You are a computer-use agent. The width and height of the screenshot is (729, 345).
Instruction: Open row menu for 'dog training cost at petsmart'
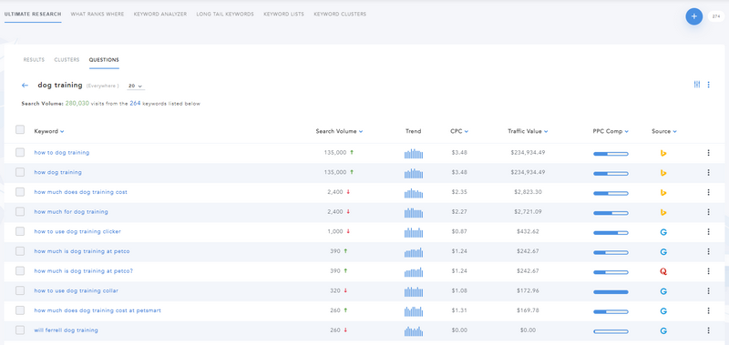(708, 310)
